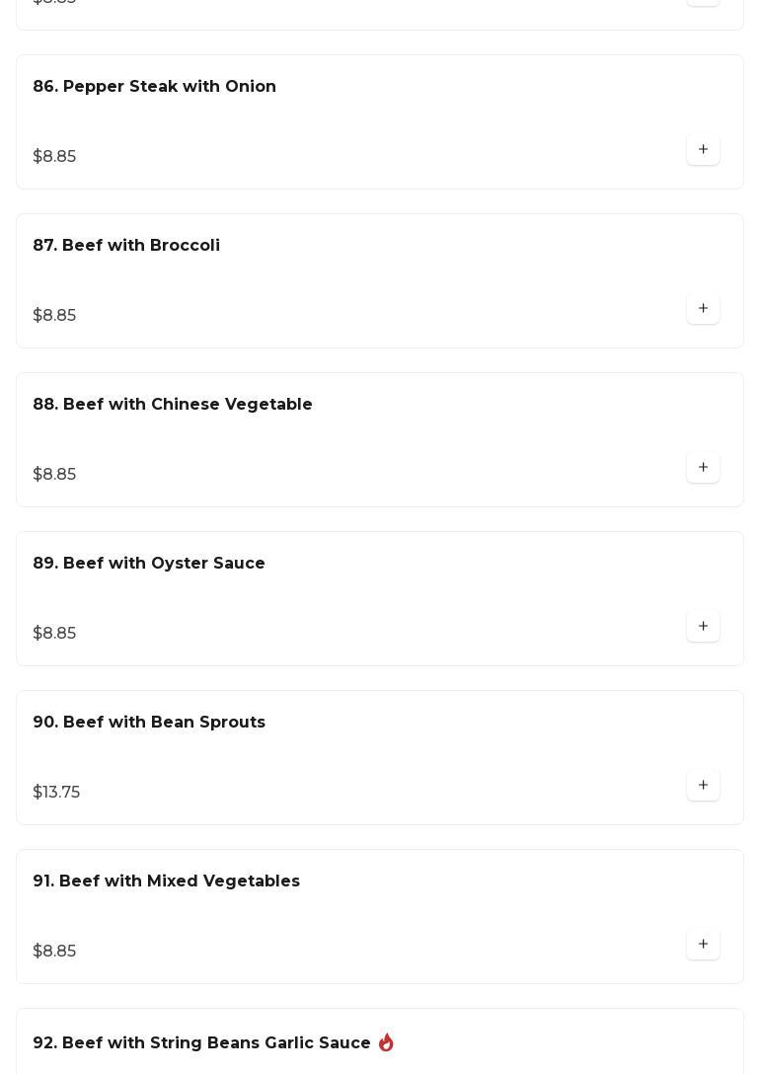The width and height of the screenshot is (760, 1074).
Task: Add Beef with Oyster Sauce item
Action: tap(703, 627)
